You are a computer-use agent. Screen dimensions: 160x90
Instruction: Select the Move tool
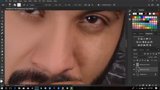[x=2, y=12]
